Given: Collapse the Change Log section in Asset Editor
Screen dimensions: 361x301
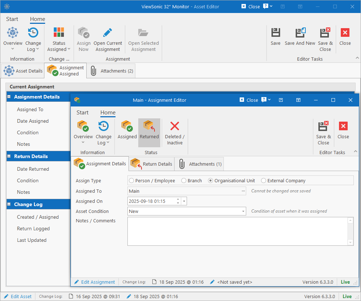Looking at the screenshot, I should (x=9, y=204).
